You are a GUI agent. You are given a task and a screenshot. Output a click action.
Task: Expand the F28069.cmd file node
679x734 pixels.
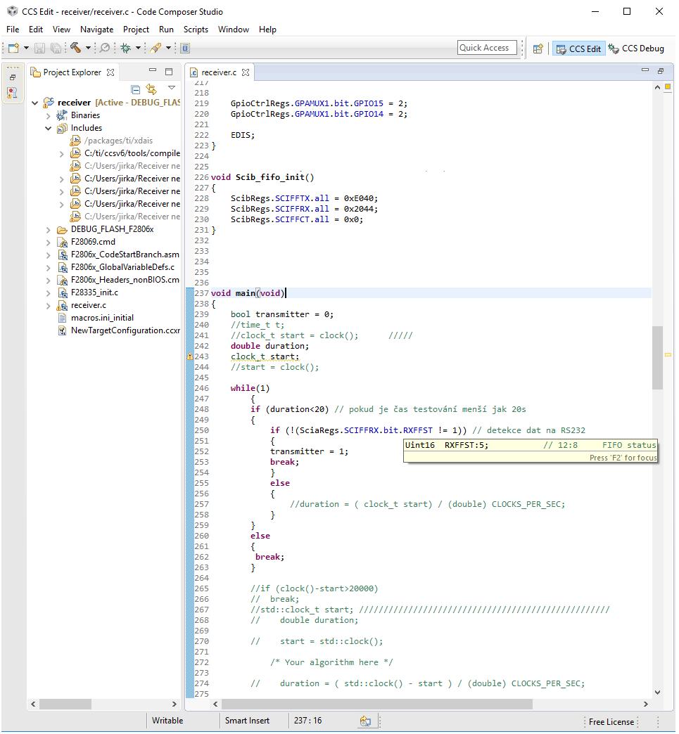click(x=48, y=242)
